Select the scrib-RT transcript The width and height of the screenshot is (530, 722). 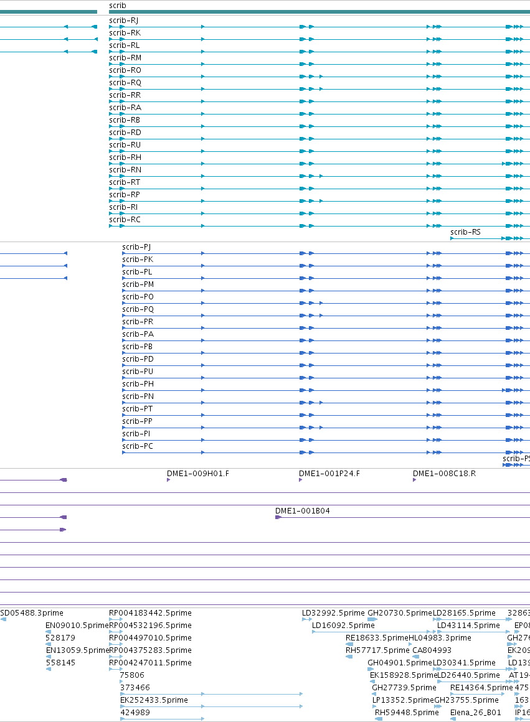(x=125, y=182)
